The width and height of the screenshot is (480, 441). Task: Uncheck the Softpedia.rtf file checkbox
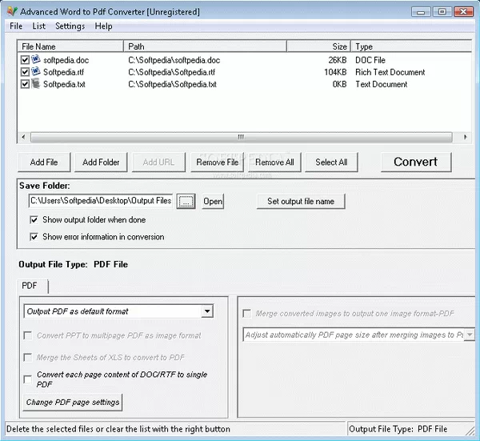25,72
